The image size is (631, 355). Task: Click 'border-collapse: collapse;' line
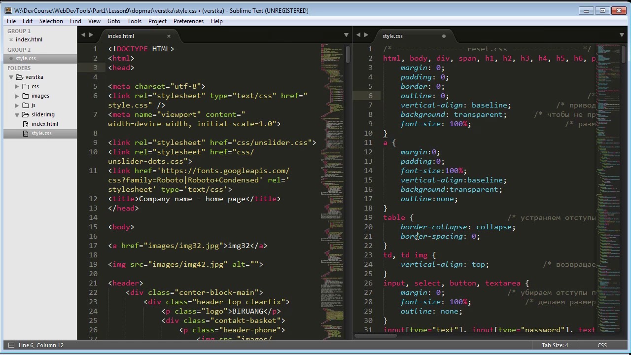(x=458, y=227)
